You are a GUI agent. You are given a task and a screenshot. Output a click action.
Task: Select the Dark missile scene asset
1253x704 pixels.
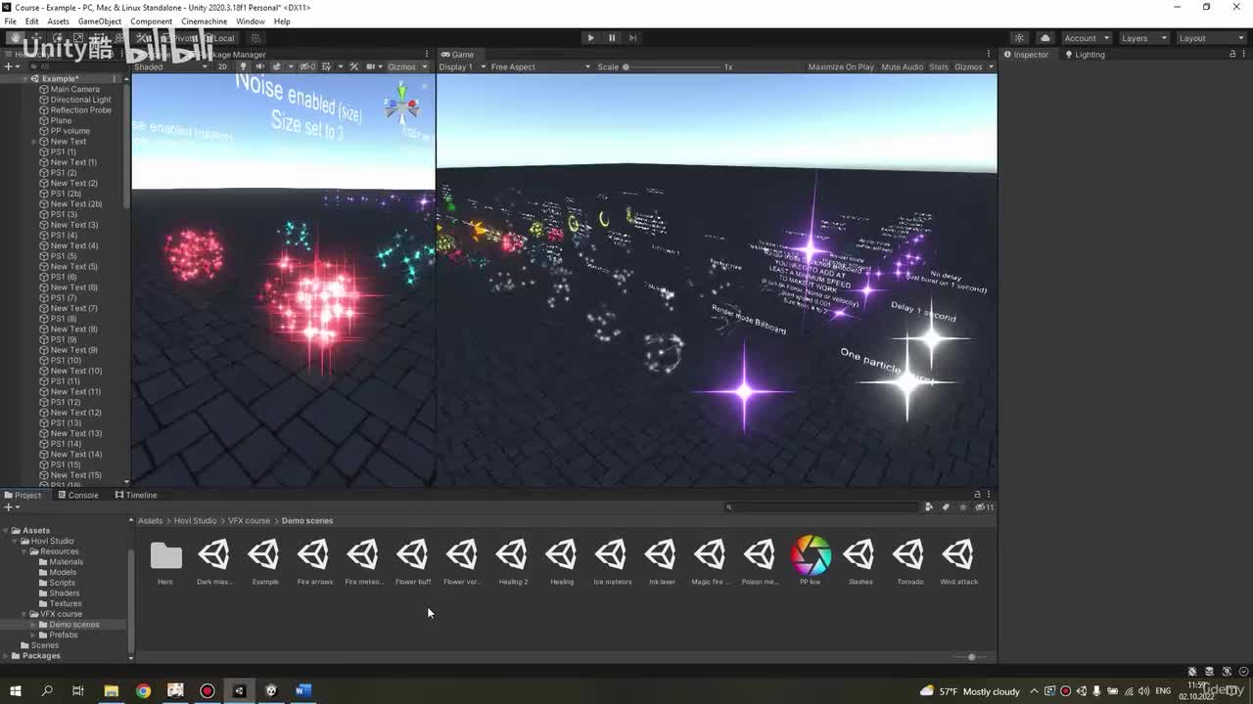click(214, 561)
